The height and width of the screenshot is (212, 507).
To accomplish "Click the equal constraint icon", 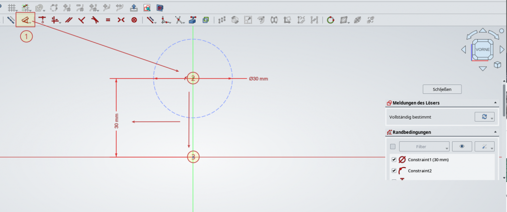I will pos(108,20).
